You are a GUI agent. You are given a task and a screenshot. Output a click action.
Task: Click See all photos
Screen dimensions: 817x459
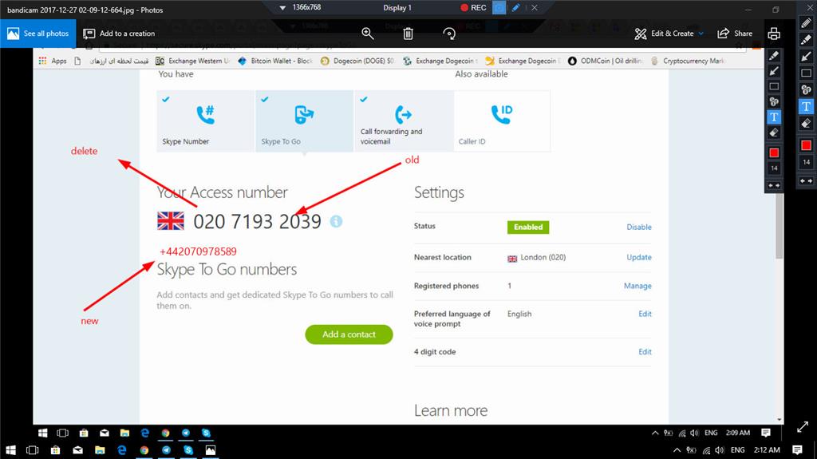38,34
